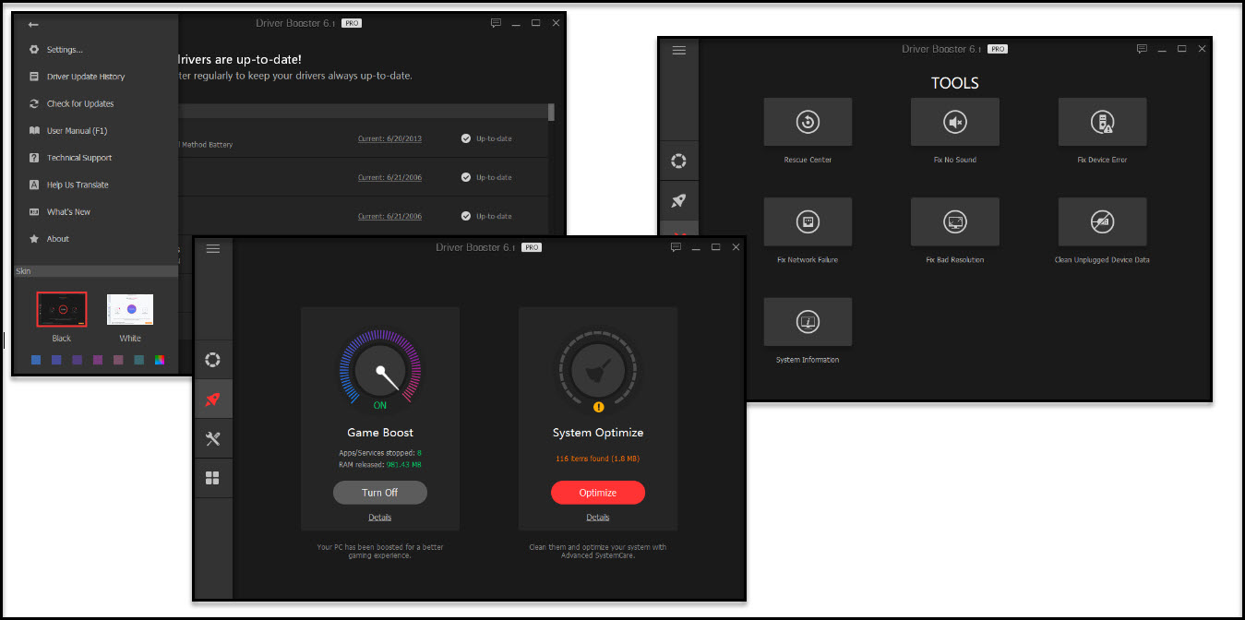Image resolution: width=1245 pixels, height=620 pixels.
Task: Select the rocket icon in Tools window sidebar
Action: [x=679, y=201]
